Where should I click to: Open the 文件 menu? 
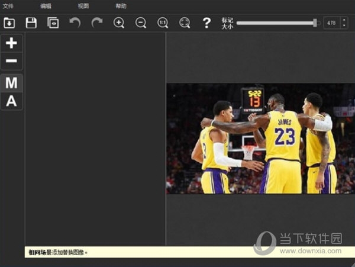pyautogui.click(x=8, y=6)
